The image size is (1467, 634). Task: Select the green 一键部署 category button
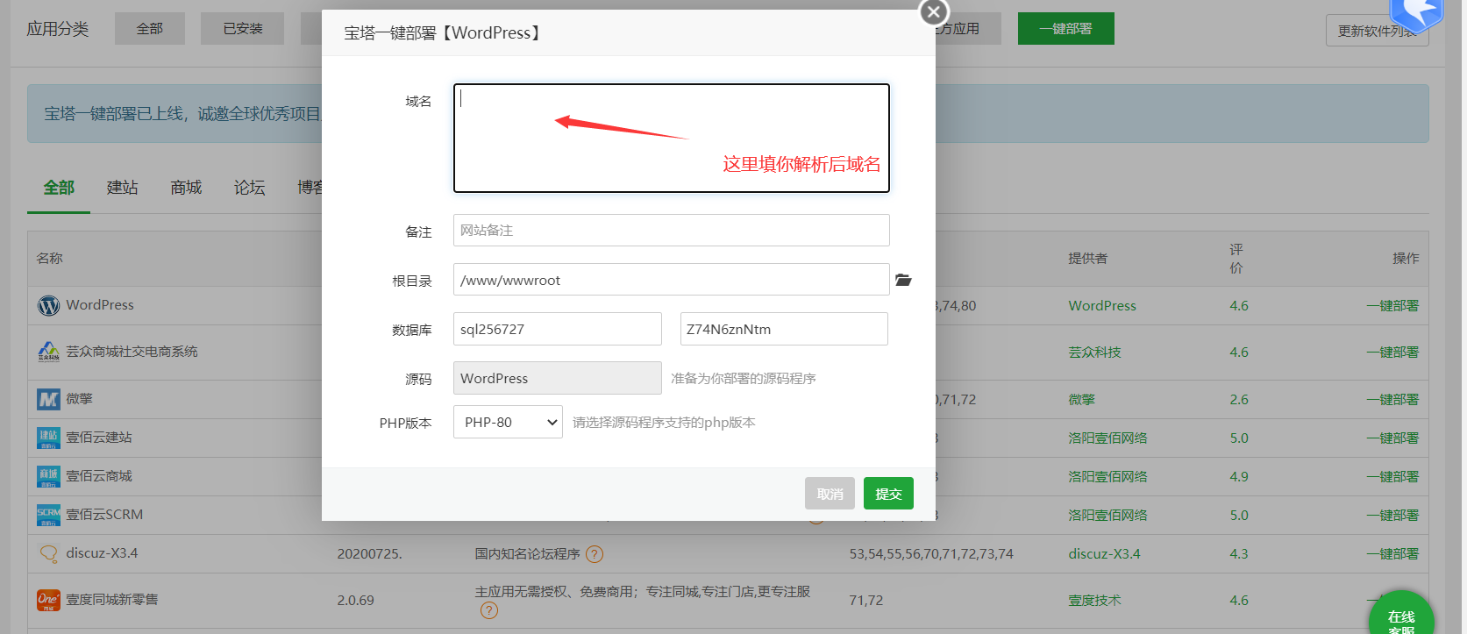click(x=1066, y=28)
